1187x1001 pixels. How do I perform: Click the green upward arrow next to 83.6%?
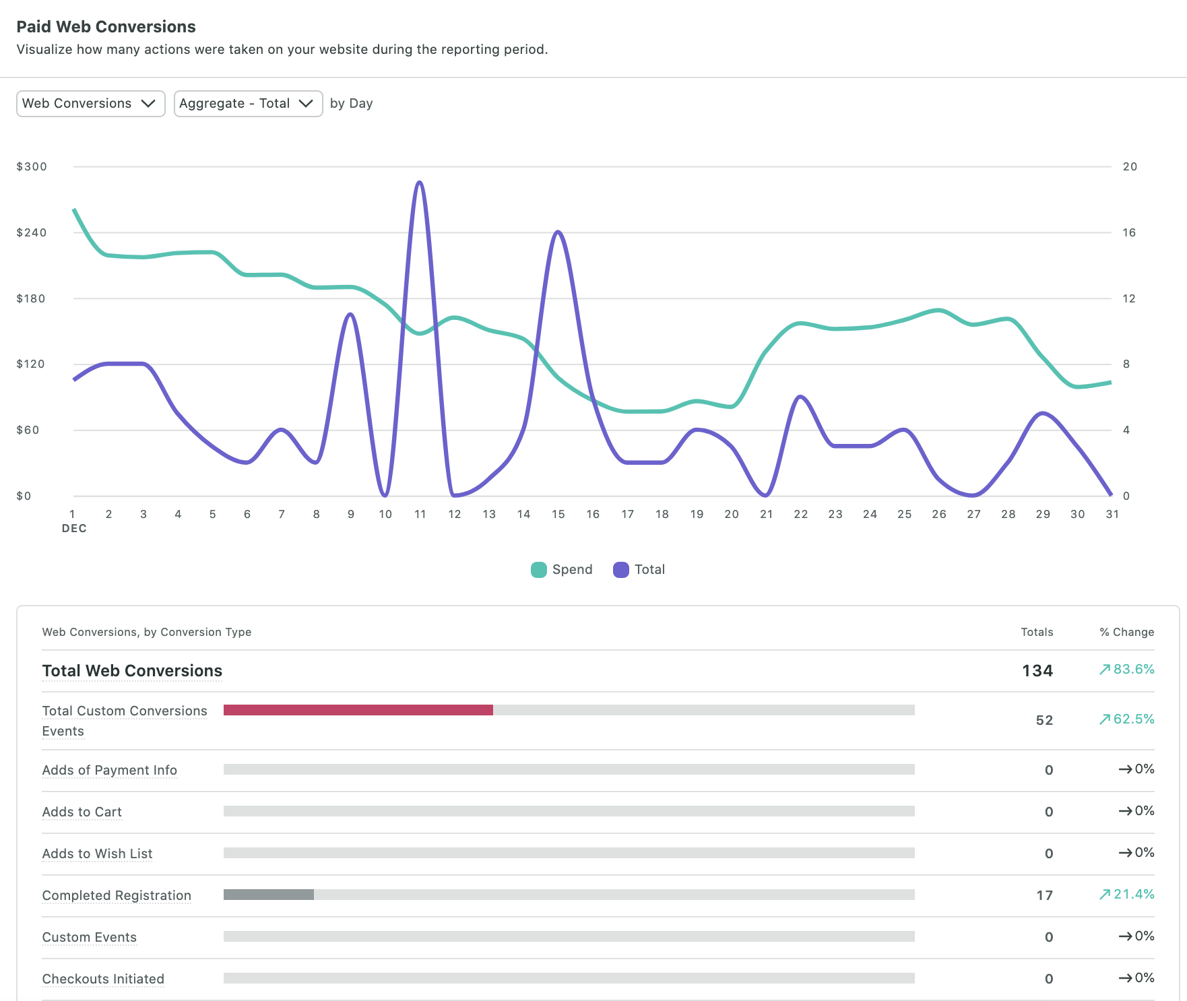pyautogui.click(x=1105, y=670)
